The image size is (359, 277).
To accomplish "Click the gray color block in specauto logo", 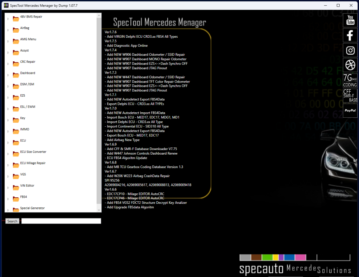I will (x=245, y=258).
